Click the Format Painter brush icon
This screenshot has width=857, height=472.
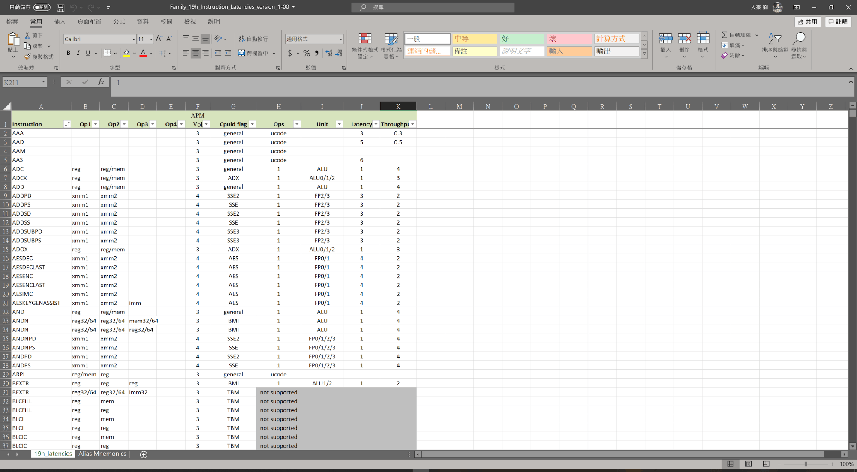point(28,57)
